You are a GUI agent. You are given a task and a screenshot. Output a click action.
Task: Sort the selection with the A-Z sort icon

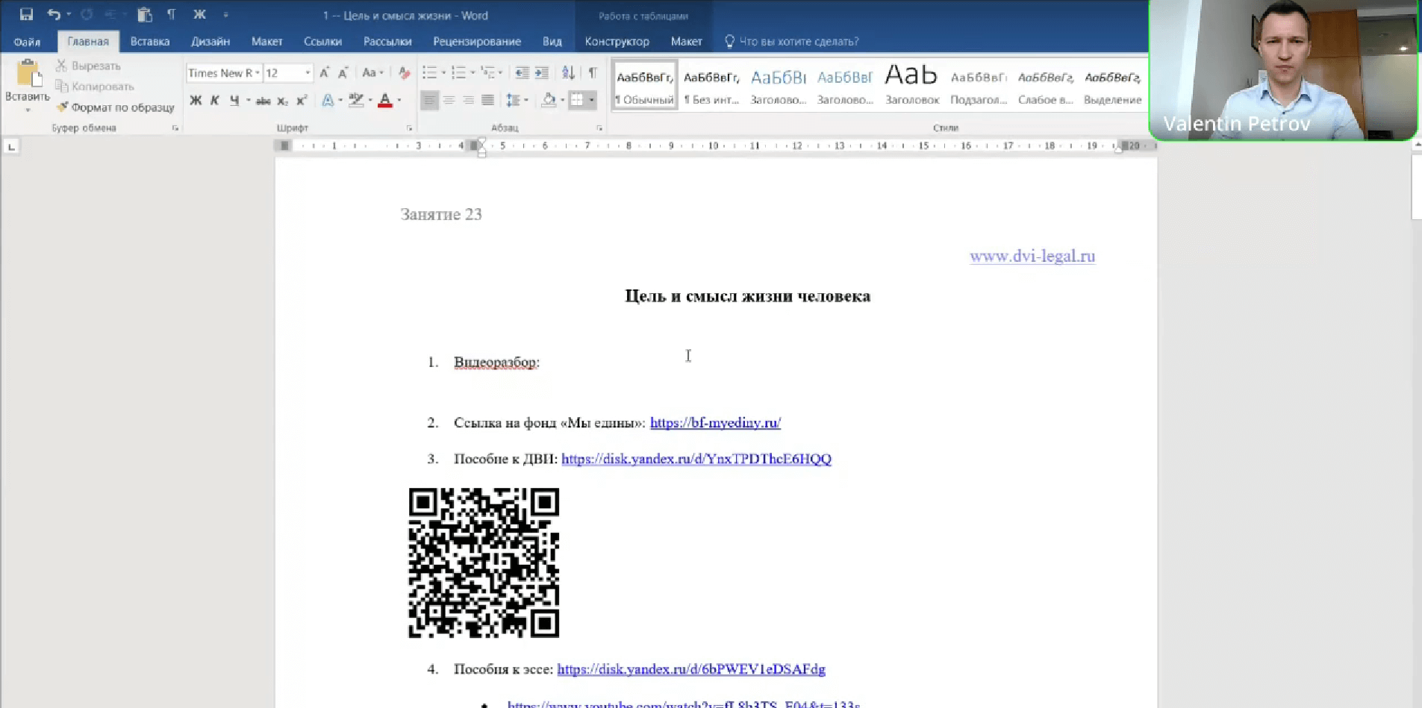point(569,73)
